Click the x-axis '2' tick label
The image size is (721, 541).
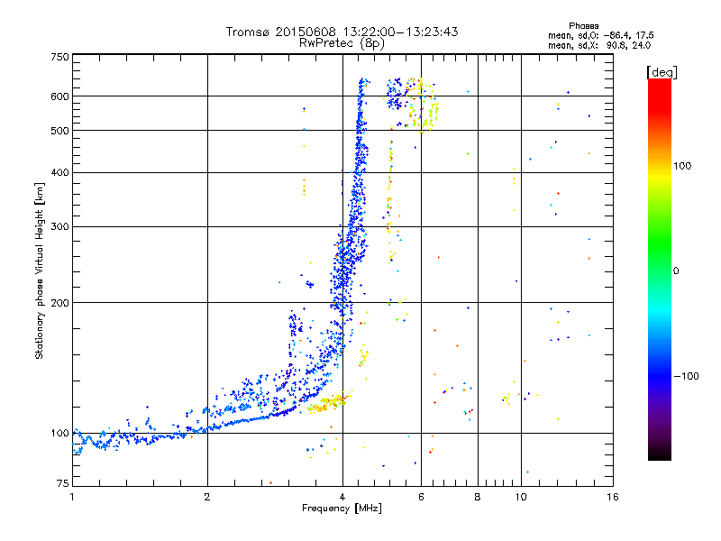(x=207, y=497)
